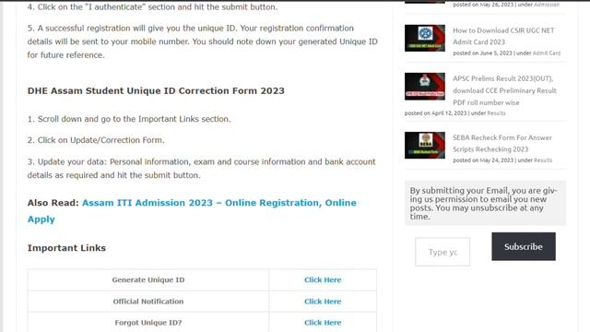Select 'Click on Update/Correction Form.' step text
Viewport: 590px width, 332px height.
96,140
